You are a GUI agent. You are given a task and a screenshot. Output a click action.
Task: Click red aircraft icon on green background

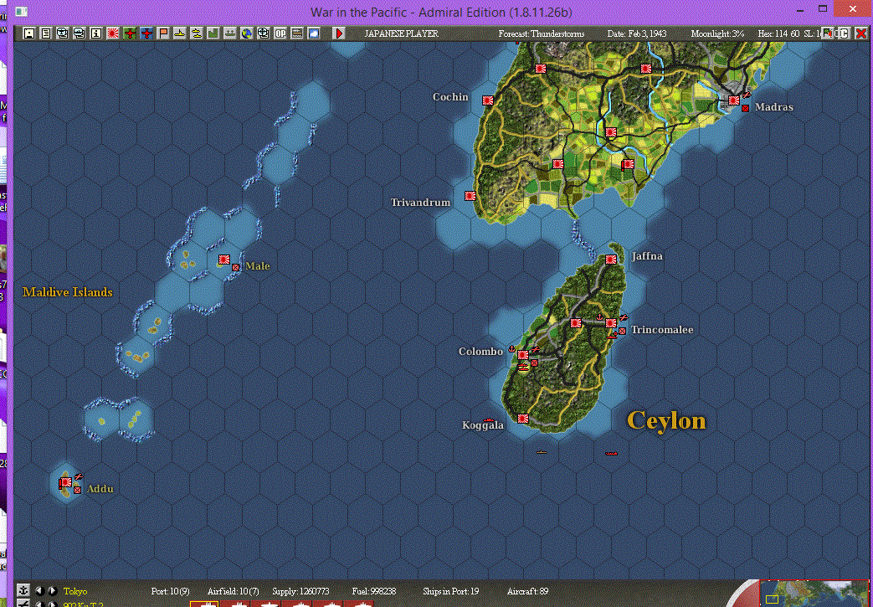[130, 33]
